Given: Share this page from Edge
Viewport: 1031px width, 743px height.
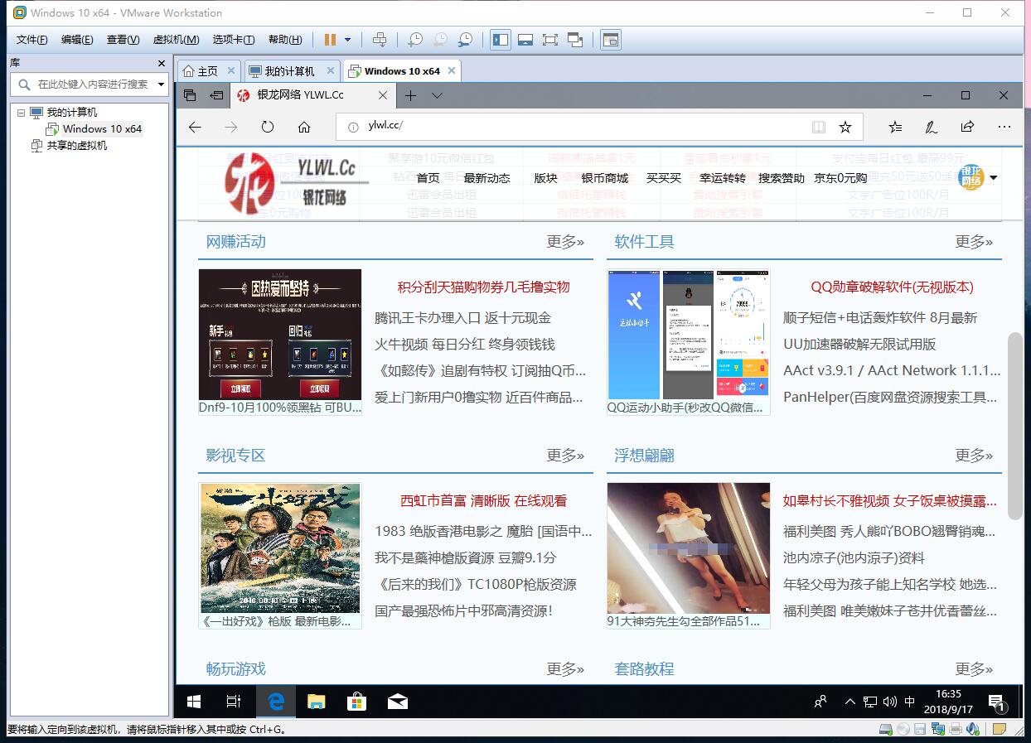Looking at the screenshot, I should 967,127.
